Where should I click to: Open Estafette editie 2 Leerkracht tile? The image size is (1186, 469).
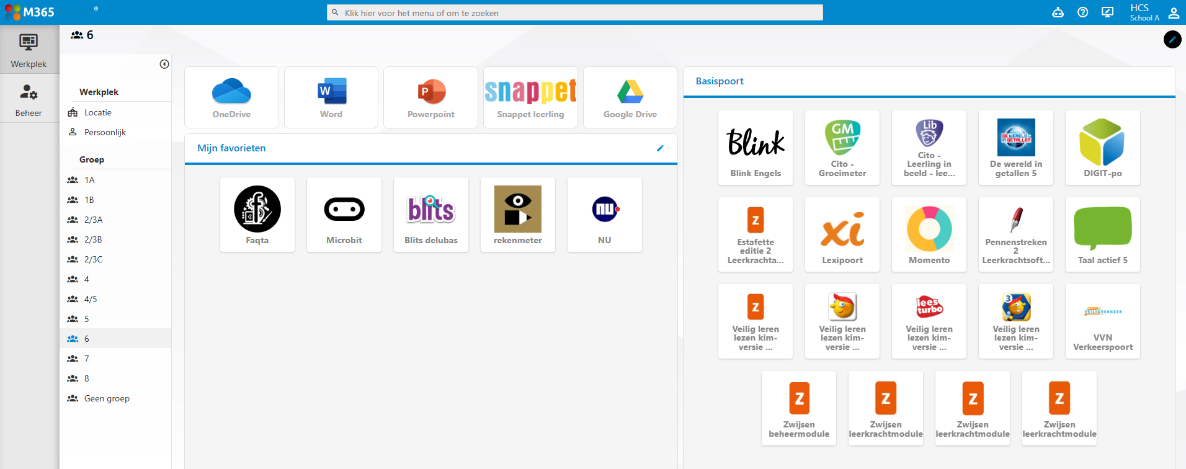[x=756, y=234]
